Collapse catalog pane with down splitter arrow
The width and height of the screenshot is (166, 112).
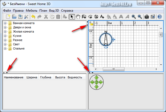(7, 73)
